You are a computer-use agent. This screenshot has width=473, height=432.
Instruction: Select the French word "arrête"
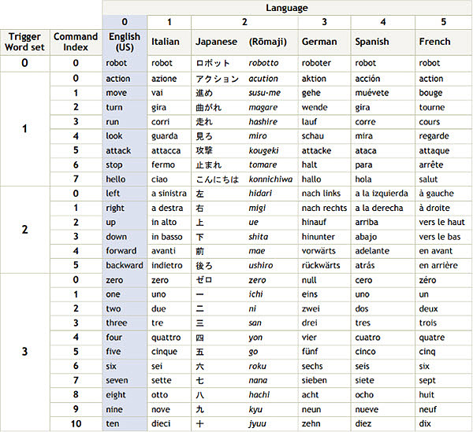[432, 164]
